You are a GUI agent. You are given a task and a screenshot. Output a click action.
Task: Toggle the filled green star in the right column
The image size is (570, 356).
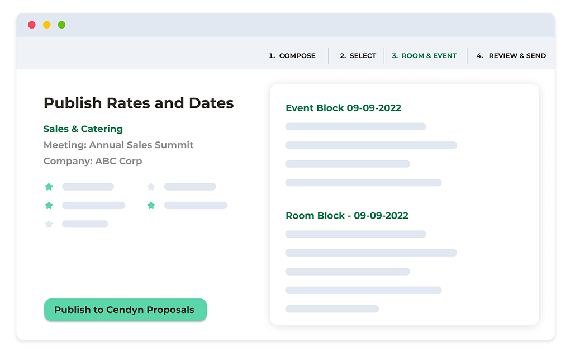pyautogui.click(x=151, y=206)
